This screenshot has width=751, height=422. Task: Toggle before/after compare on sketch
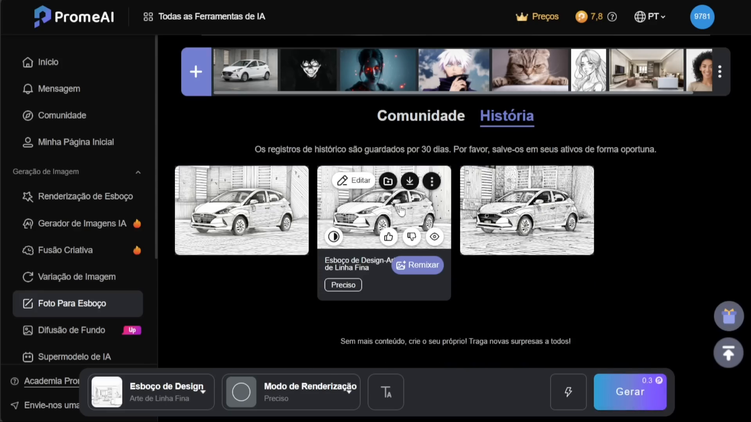[334, 237]
